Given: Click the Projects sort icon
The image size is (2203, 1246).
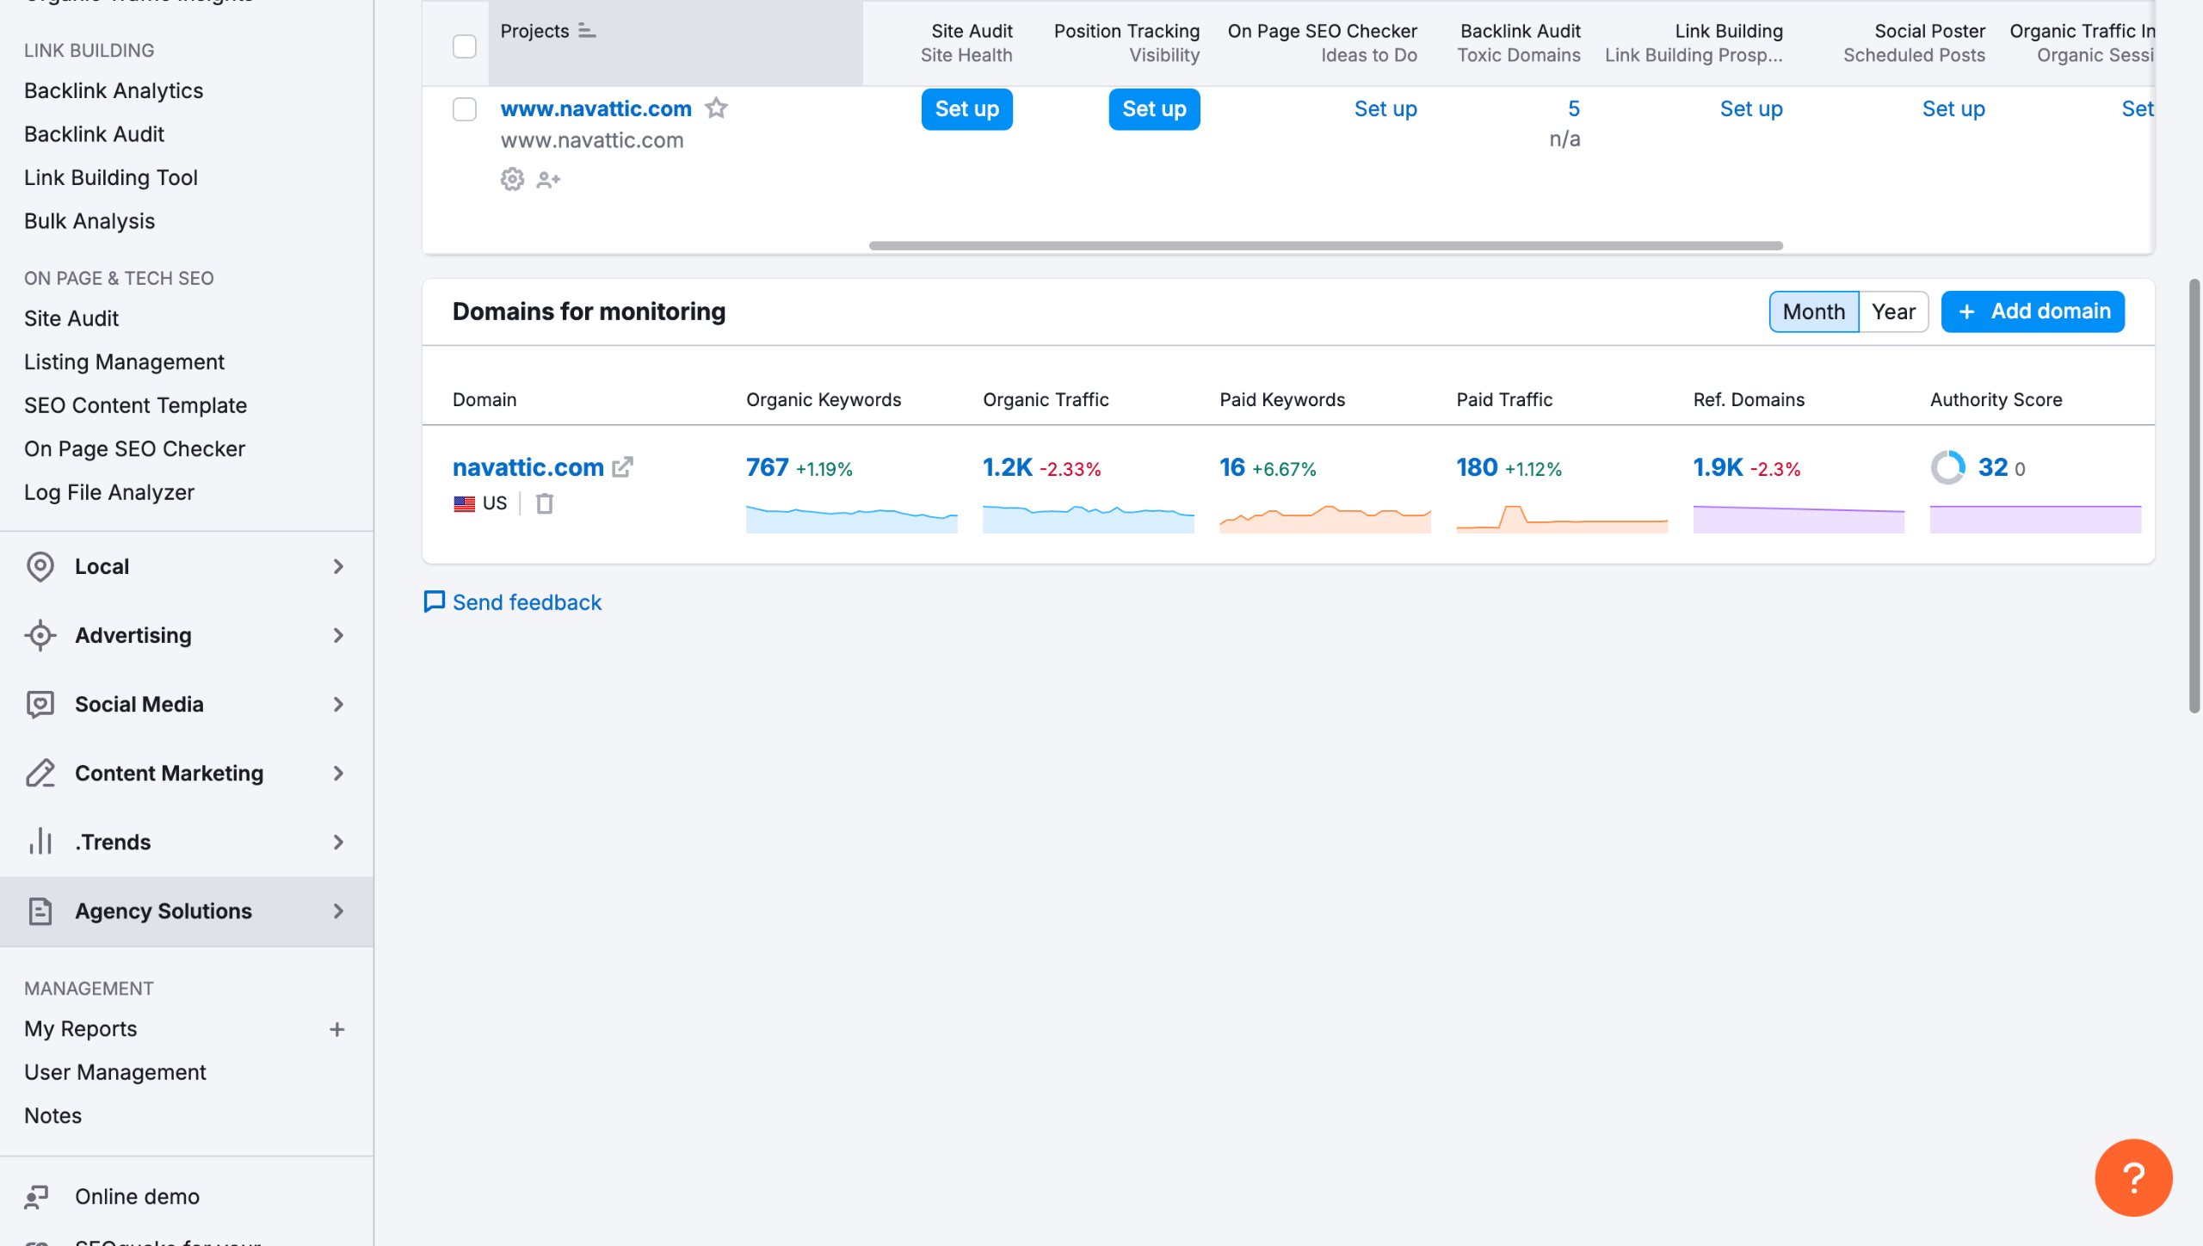Looking at the screenshot, I should click(x=587, y=31).
